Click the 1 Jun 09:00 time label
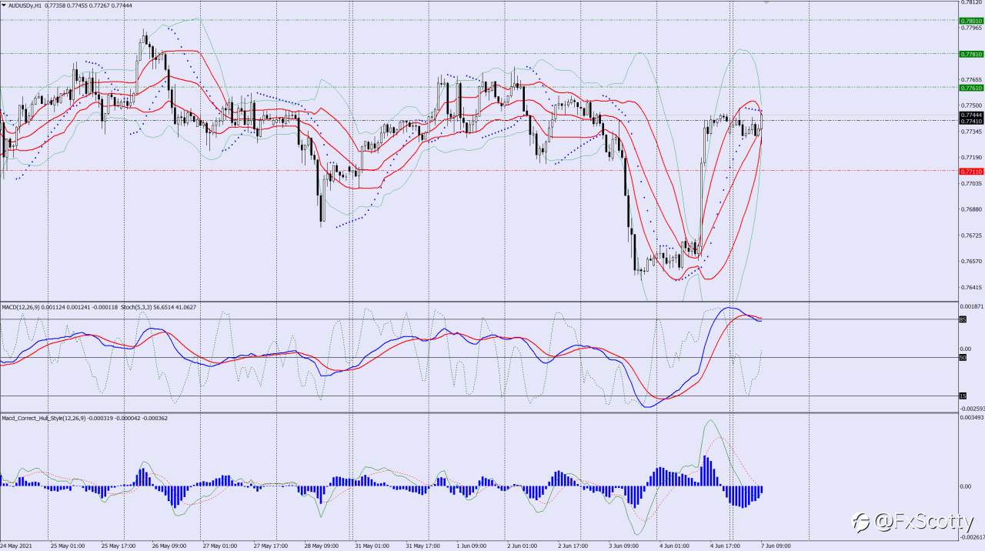This screenshot has width=985, height=551. click(472, 546)
